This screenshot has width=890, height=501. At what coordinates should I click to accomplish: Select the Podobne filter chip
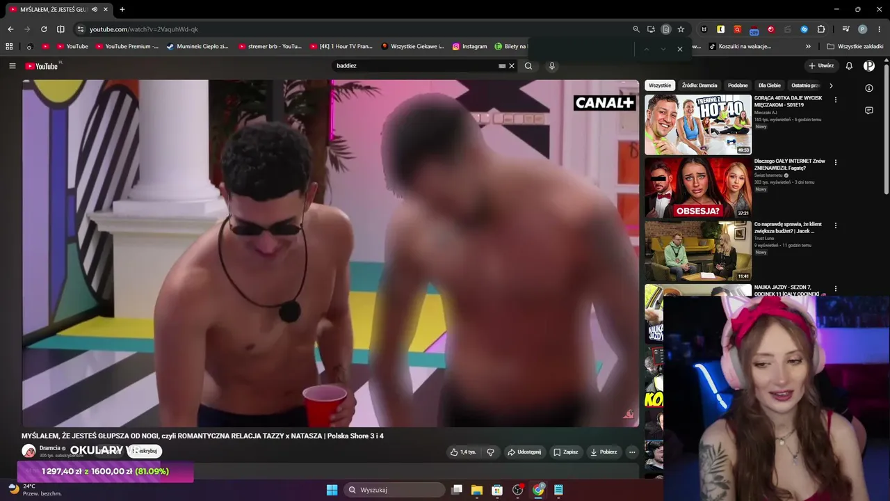tap(738, 86)
